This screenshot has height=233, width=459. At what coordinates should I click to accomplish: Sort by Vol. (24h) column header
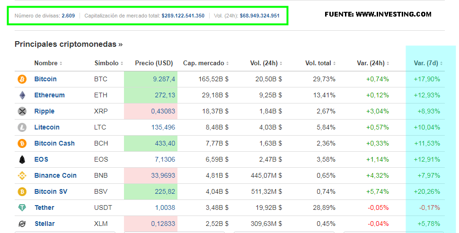pyautogui.click(x=265, y=63)
